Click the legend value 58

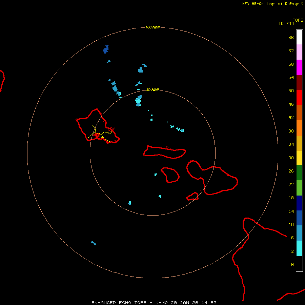click(x=291, y=64)
